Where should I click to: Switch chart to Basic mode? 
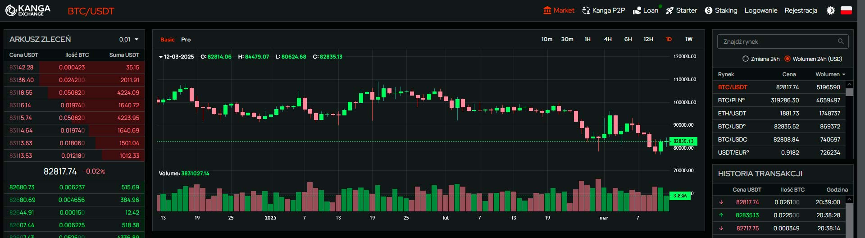(x=168, y=40)
